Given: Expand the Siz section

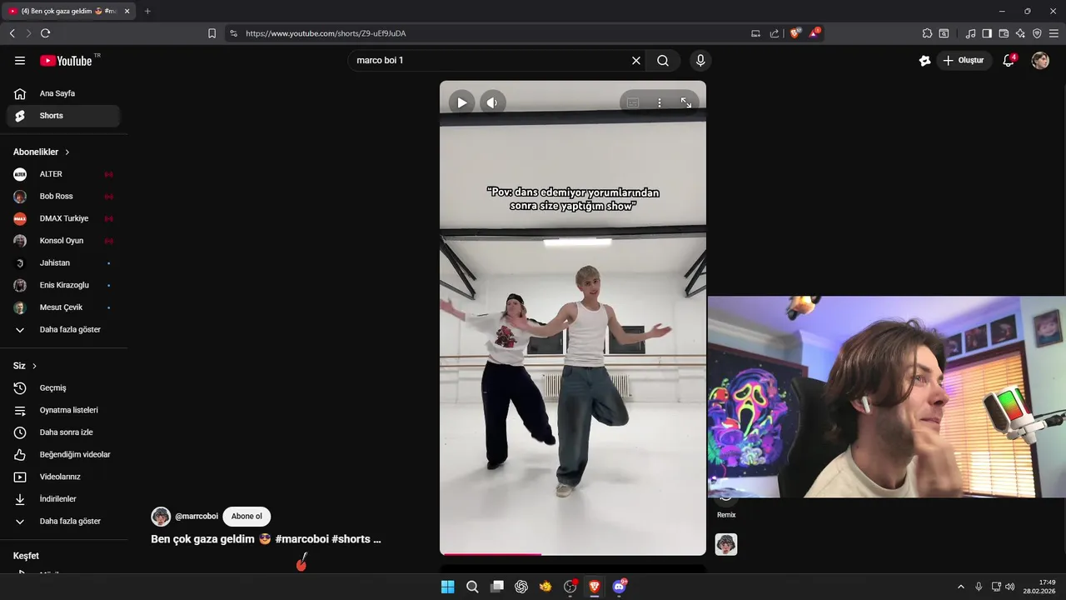Looking at the screenshot, I should [x=25, y=366].
